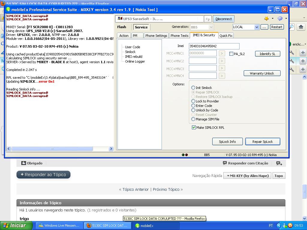Click the log scroll left arrow
This screenshot has height=230, width=307.
pyautogui.click(x=9, y=149)
